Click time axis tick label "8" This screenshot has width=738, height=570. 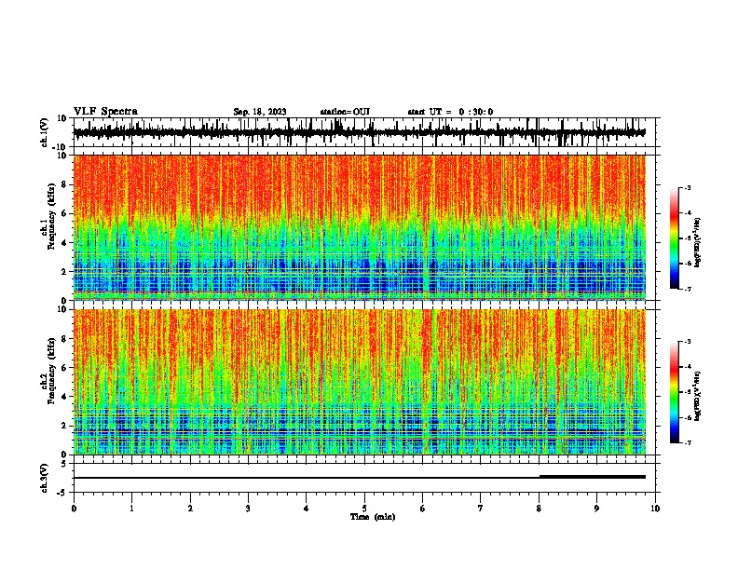coord(539,509)
